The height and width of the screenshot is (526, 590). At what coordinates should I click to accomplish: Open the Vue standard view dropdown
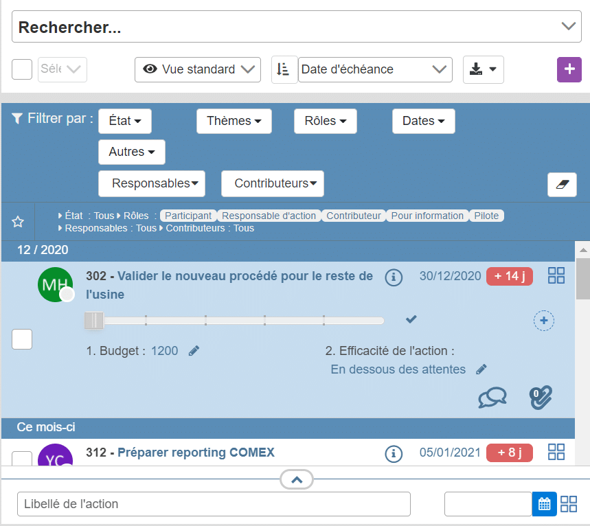coord(198,69)
